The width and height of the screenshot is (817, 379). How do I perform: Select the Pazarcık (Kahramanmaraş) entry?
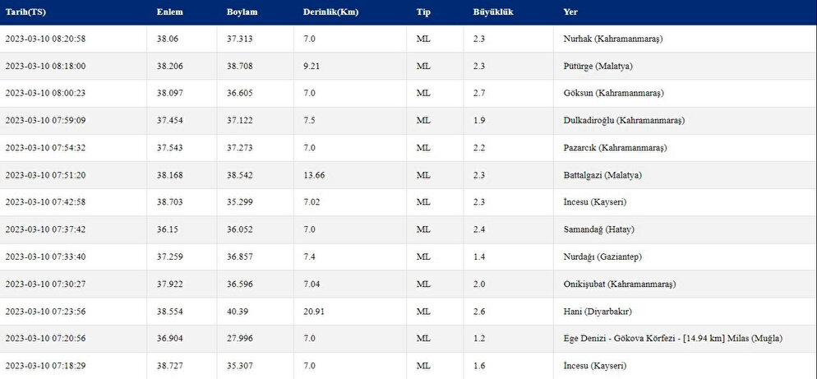(x=615, y=148)
